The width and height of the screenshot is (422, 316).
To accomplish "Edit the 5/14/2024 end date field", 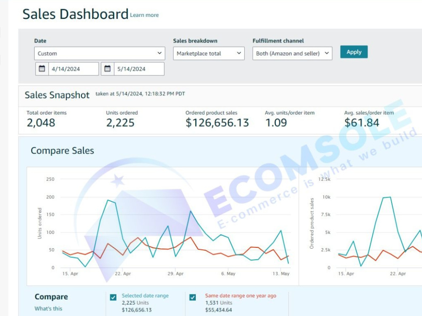I will tap(139, 69).
